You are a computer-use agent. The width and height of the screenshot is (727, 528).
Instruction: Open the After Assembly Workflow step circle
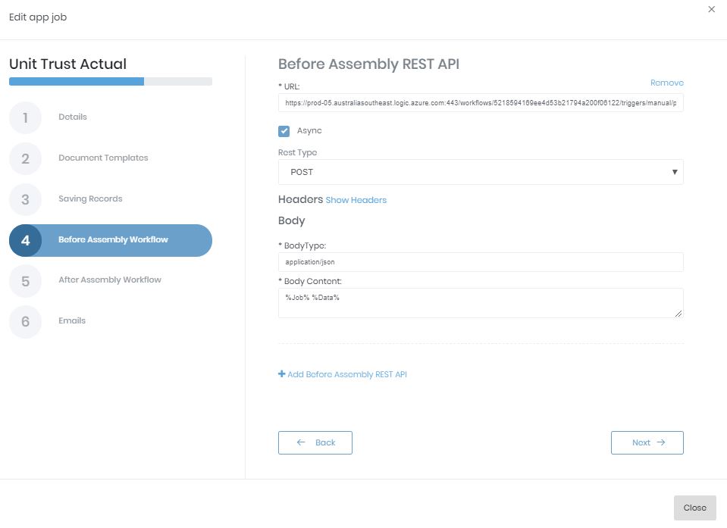point(25,280)
